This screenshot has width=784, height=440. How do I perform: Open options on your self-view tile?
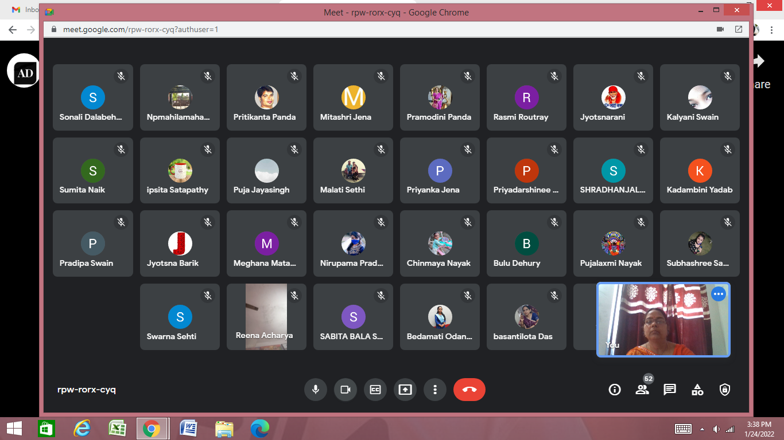coord(719,294)
